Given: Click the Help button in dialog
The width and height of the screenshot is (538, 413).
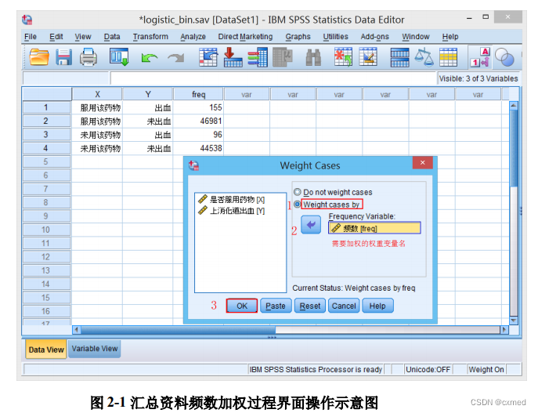Looking at the screenshot, I should pyautogui.click(x=377, y=306).
